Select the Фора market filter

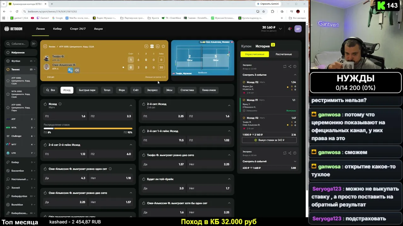[122, 90]
